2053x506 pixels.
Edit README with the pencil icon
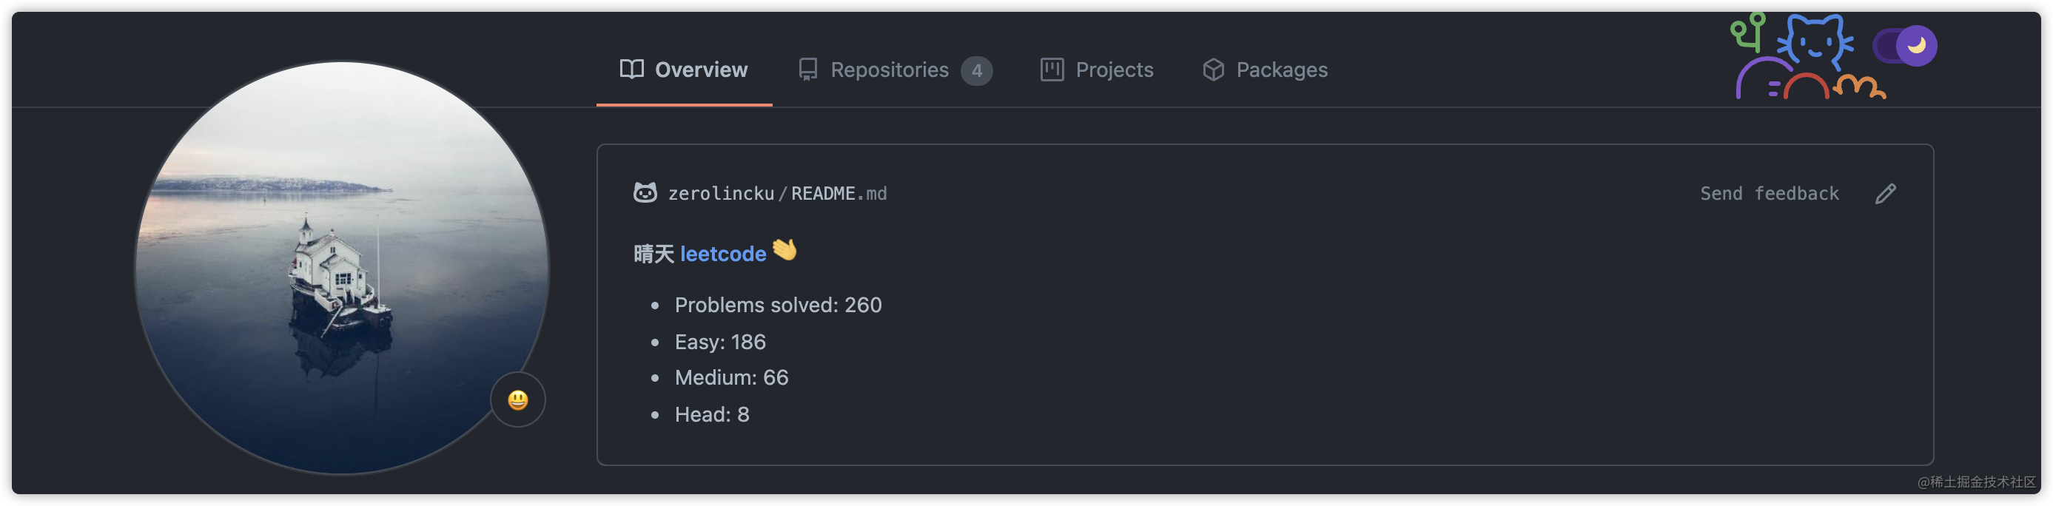[1885, 194]
